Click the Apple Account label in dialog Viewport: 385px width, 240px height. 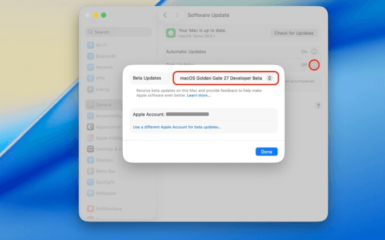click(x=149, y=114)
